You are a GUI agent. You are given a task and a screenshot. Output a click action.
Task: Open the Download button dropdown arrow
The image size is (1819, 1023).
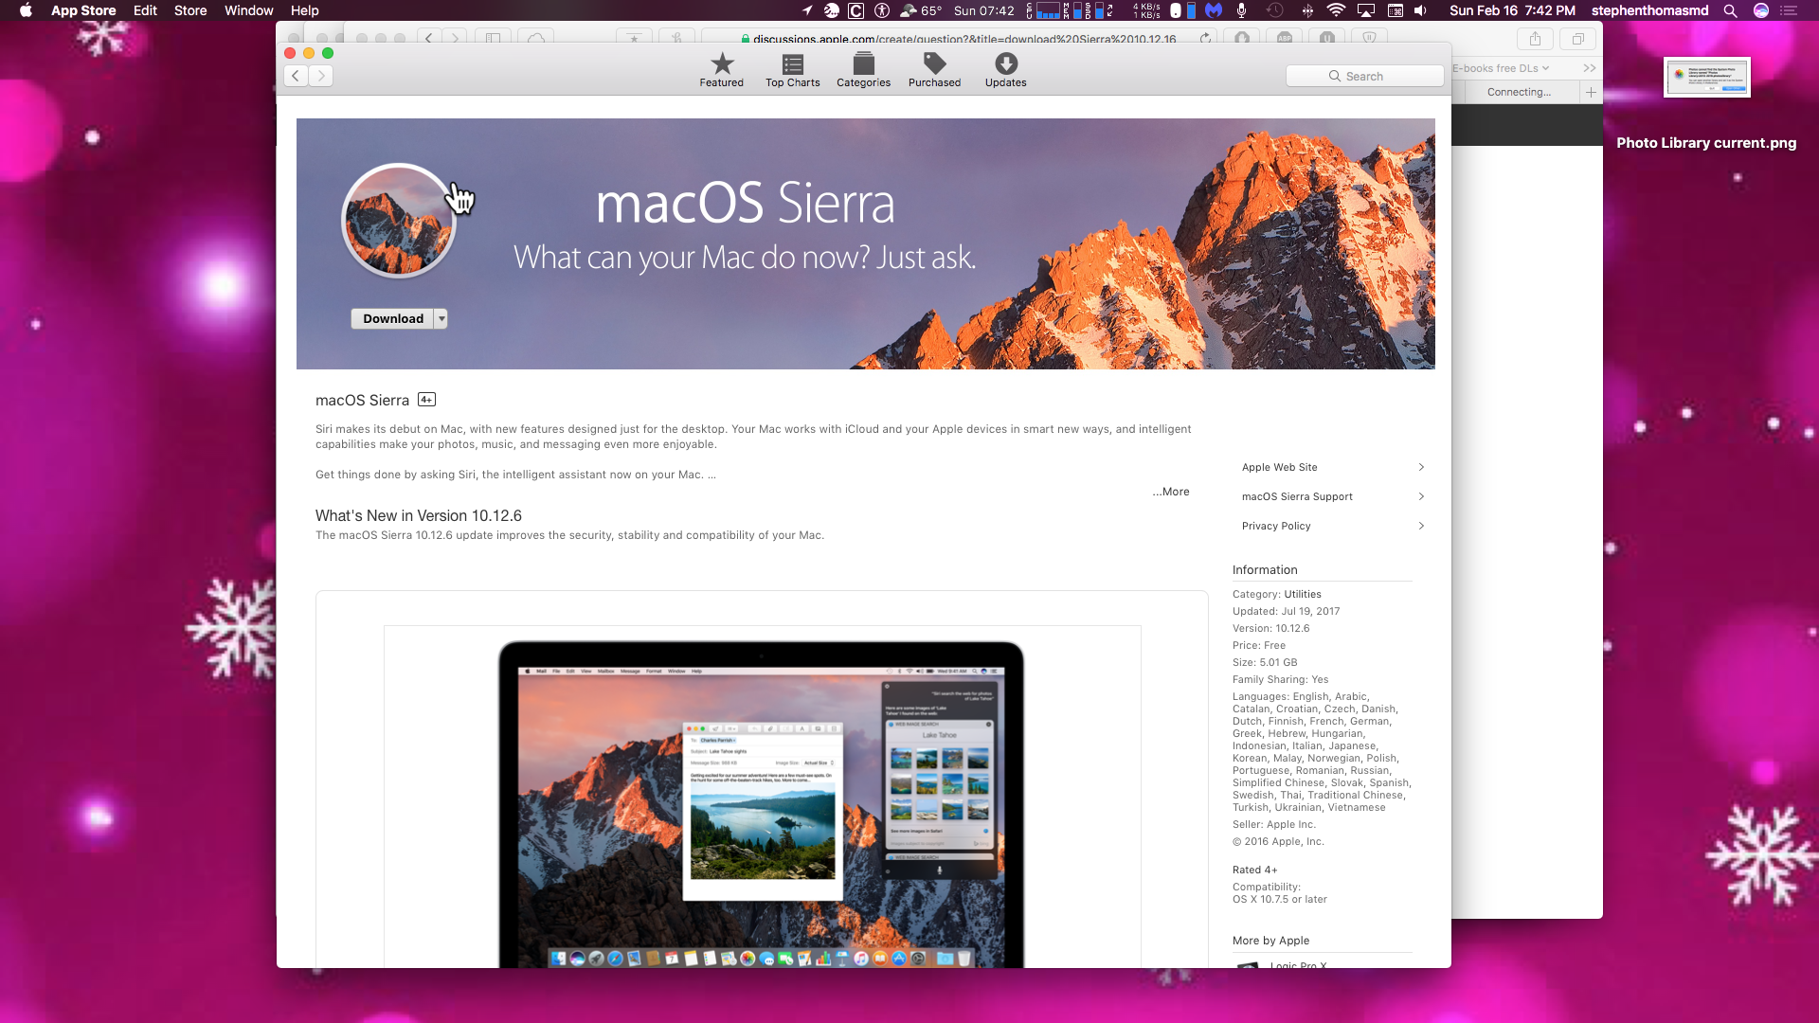tap(441, 318)
